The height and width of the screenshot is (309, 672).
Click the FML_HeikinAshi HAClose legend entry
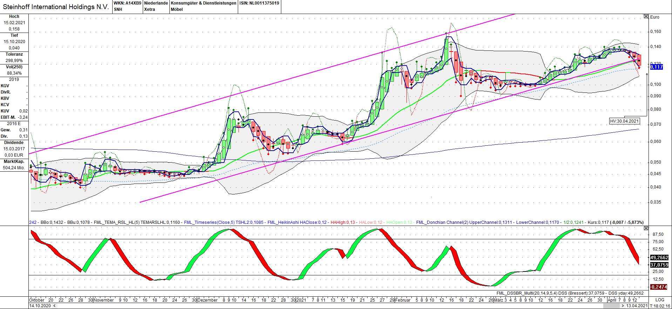[x=297, y=222]
